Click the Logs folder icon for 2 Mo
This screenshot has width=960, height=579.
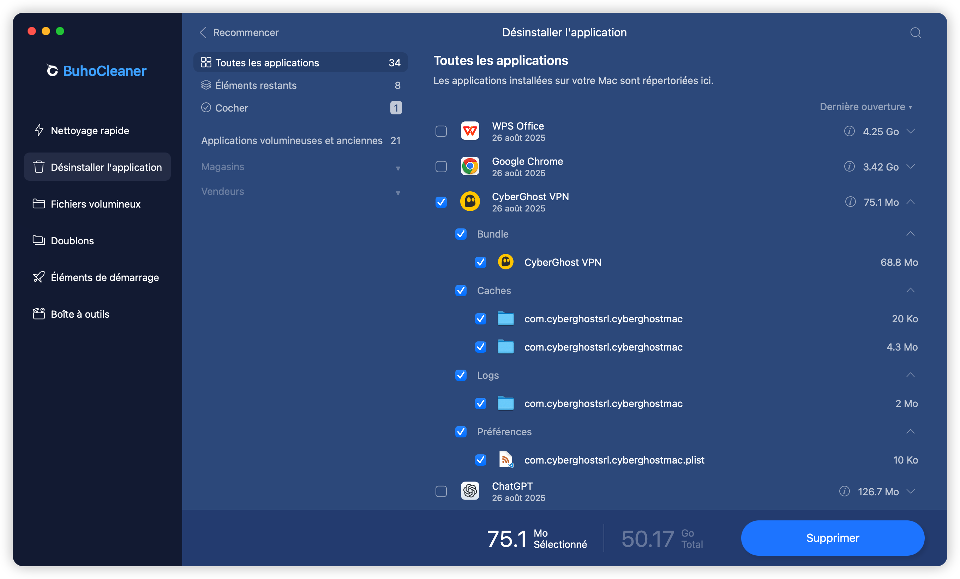tap(505, 403)
